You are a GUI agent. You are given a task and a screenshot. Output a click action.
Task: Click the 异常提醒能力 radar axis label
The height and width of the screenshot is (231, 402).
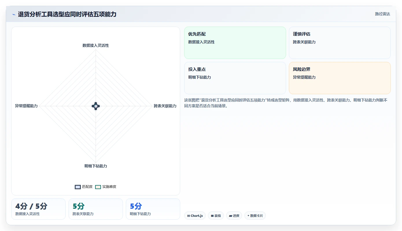[x=26, y=106]
